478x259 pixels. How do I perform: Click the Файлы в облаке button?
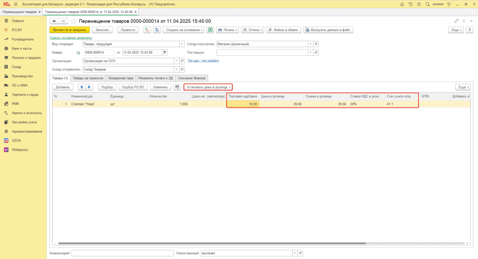[x=284, y=30]
